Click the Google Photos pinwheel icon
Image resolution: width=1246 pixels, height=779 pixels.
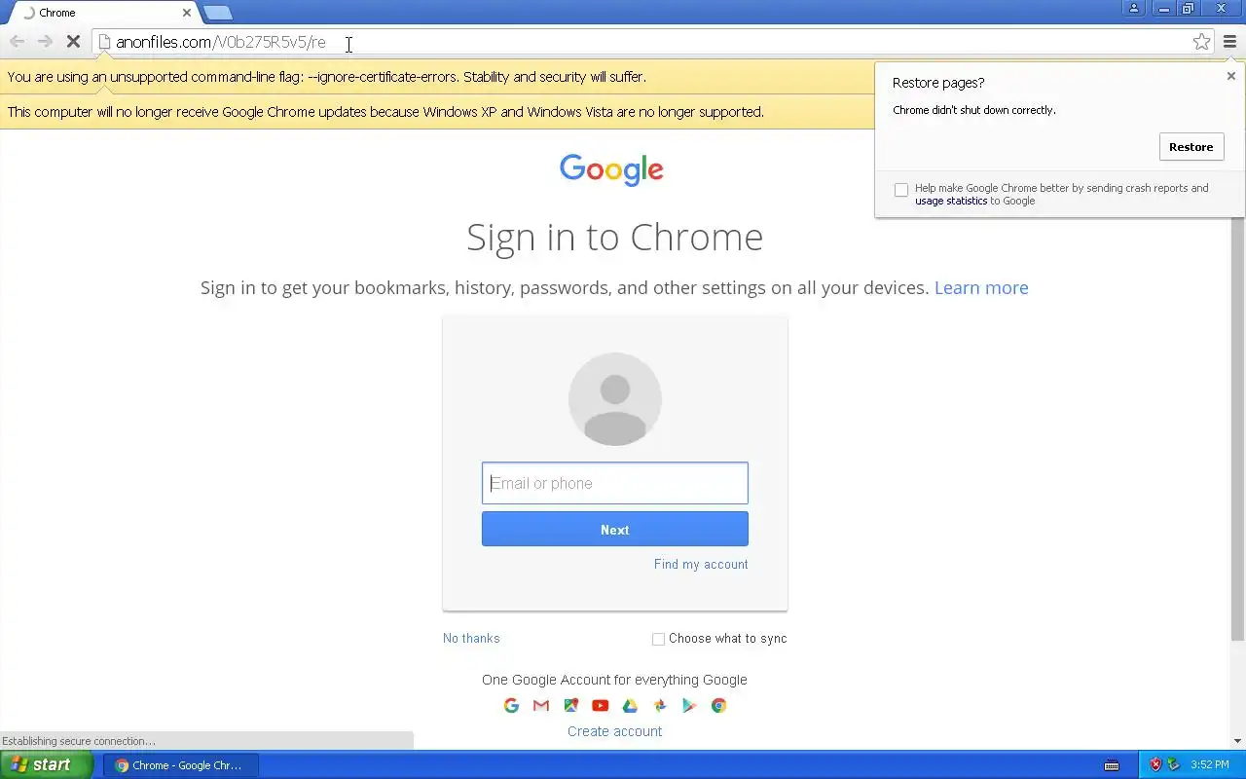pos(659,706)
